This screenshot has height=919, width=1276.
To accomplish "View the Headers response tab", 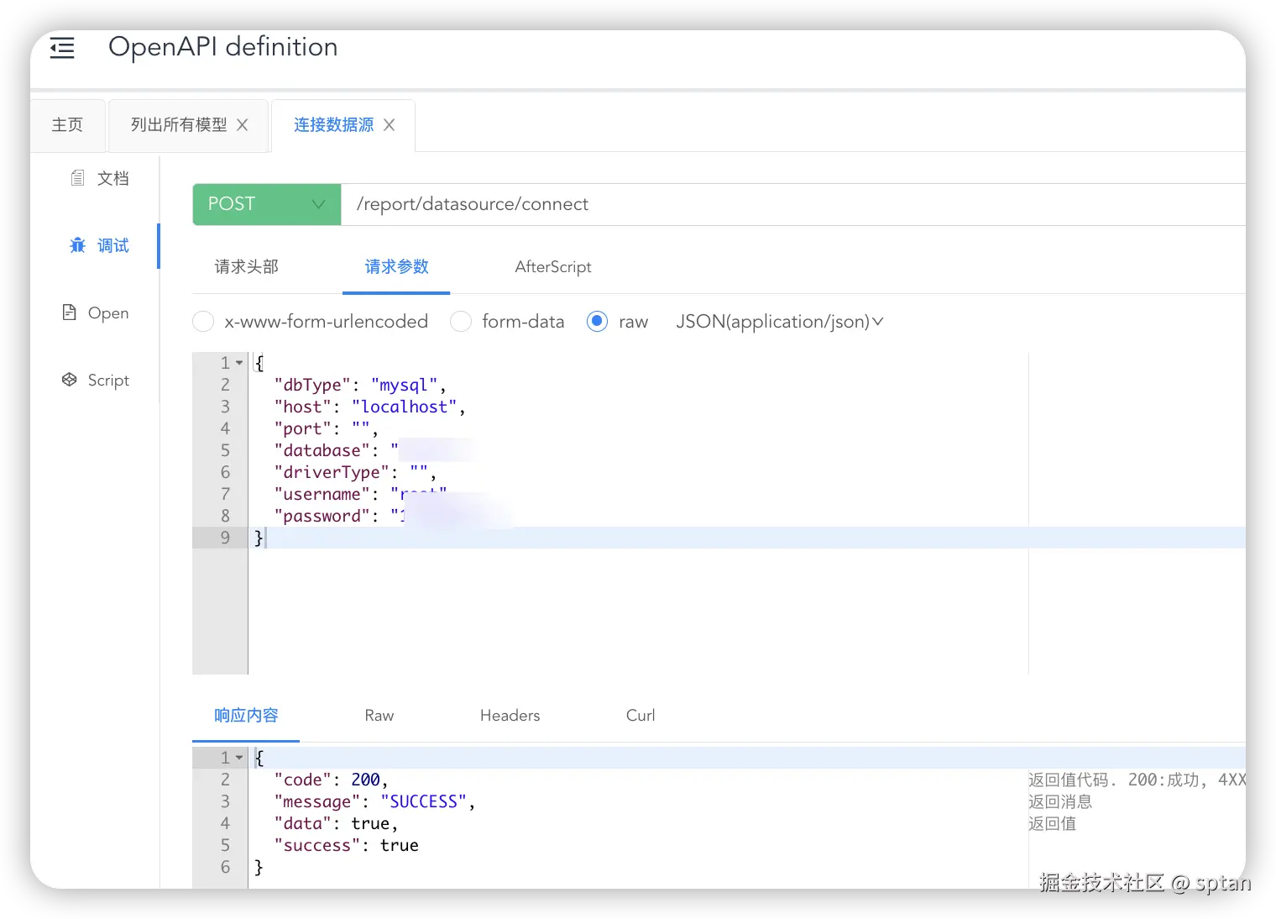I will 510,716.
